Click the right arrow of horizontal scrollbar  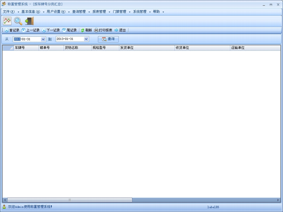click(x=278, y=200)
